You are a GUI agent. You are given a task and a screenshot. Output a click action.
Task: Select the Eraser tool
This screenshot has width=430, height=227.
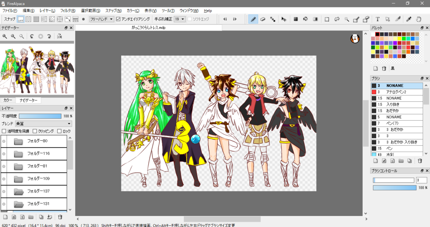[263, 19]
